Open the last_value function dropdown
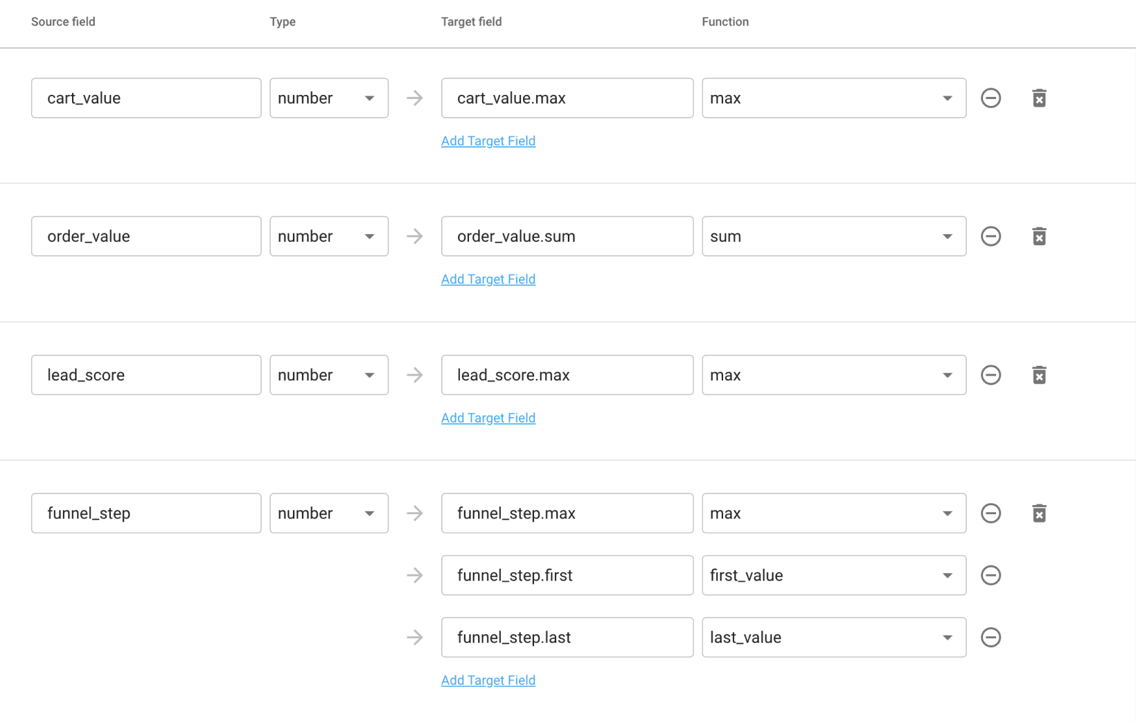 click(x=834, y=637)
